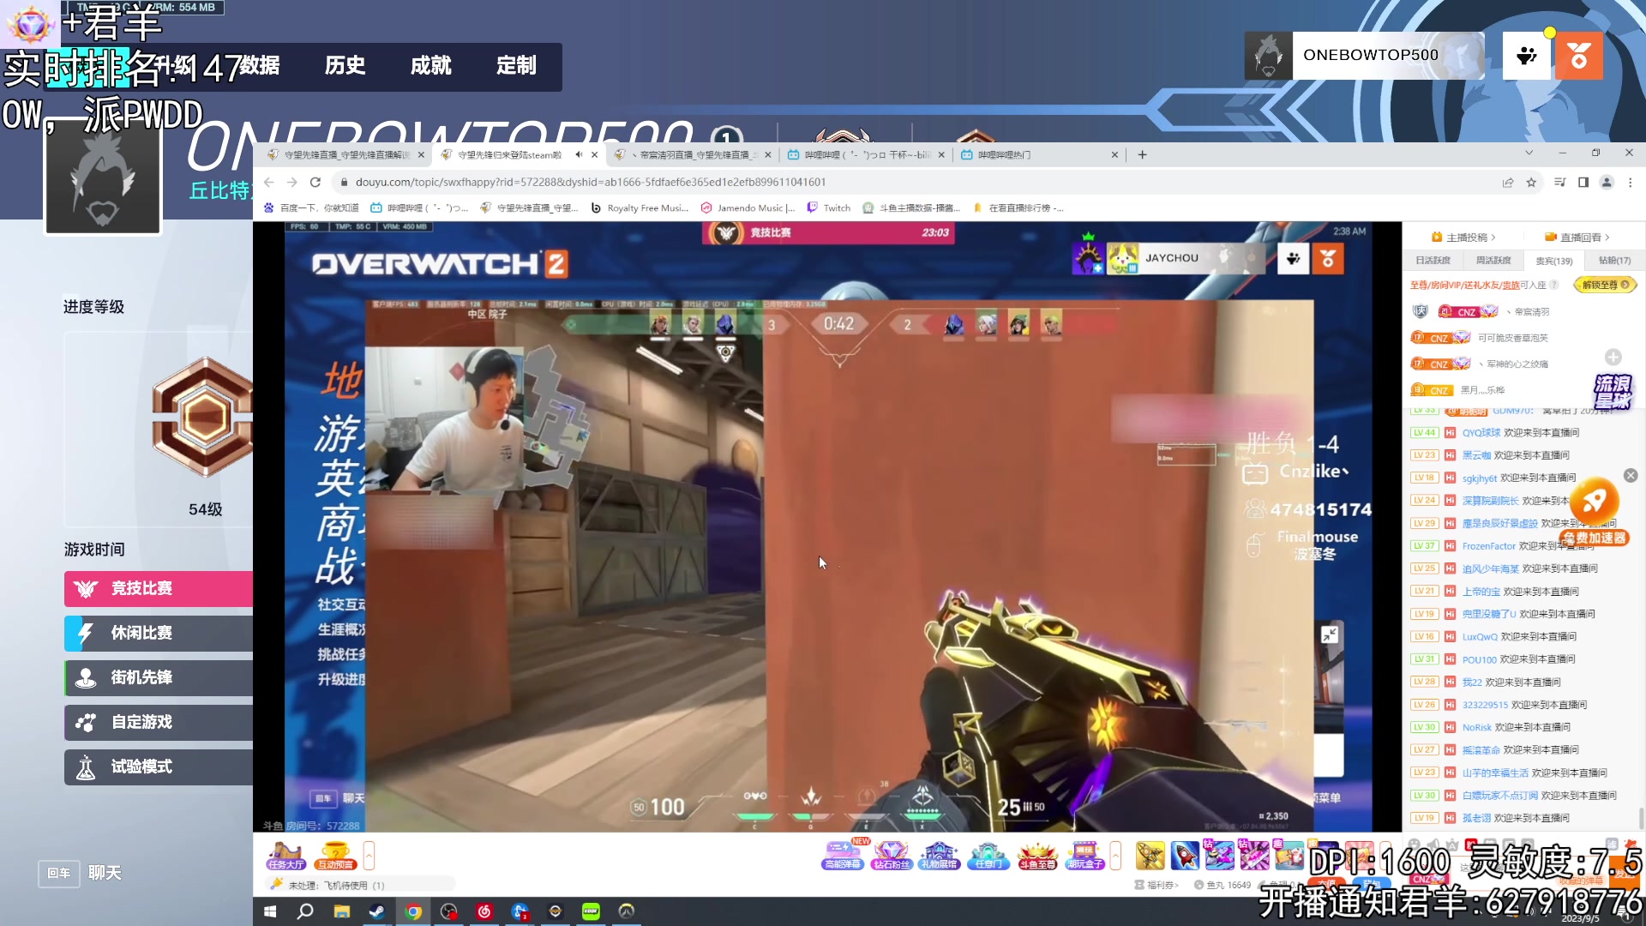Open 高能弹幕 icon
Image resolution: width=1646 pixels, height=926 pixels.
tap(842, 855)
